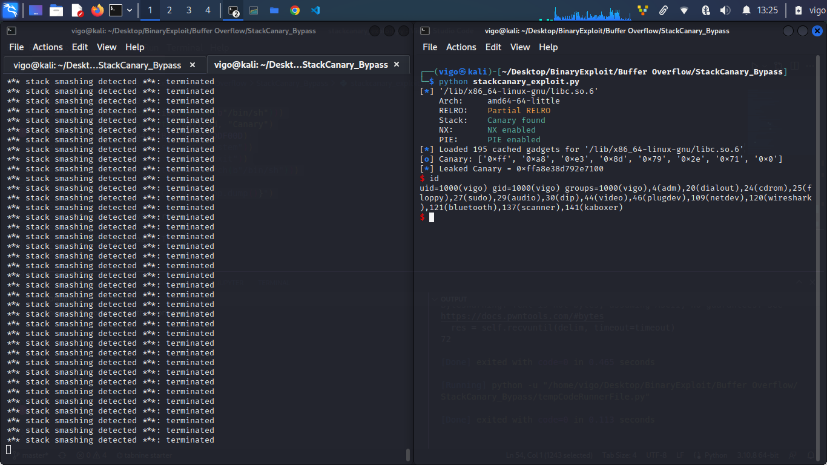Screen dimensions: 827x465
Task: Open the volume control tray icon
Action: (725, 10)
